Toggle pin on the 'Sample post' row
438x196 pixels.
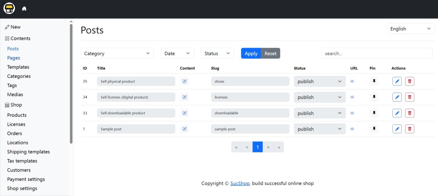(374, 129)
